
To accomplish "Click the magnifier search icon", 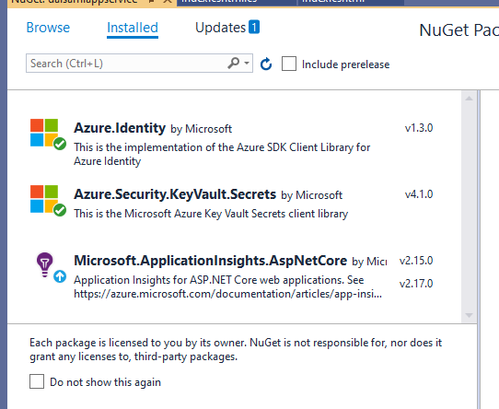I will tap(233, 63).
